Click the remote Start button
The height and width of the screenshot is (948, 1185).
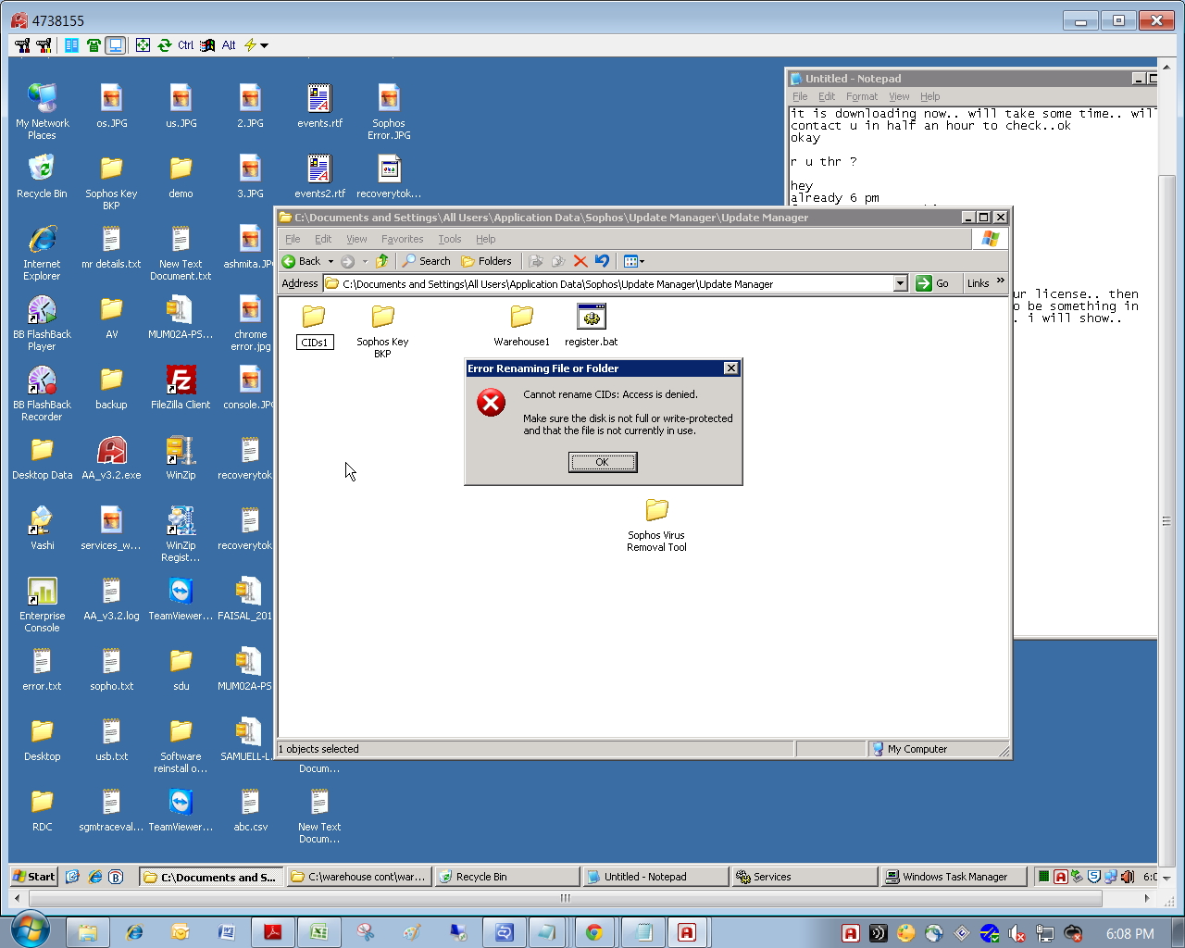[34, 877]
